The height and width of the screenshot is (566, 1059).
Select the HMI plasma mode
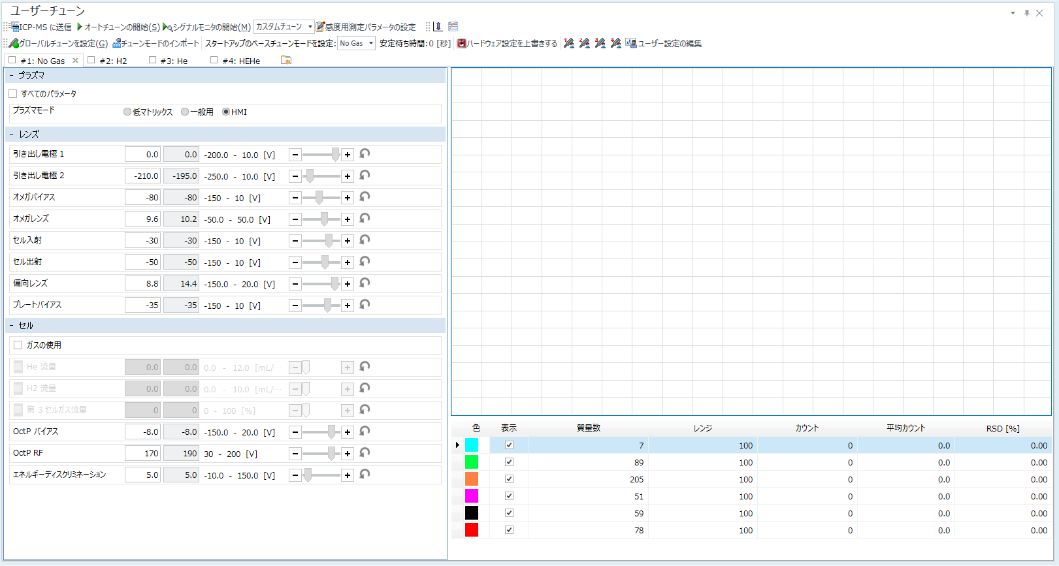[226, 112]
